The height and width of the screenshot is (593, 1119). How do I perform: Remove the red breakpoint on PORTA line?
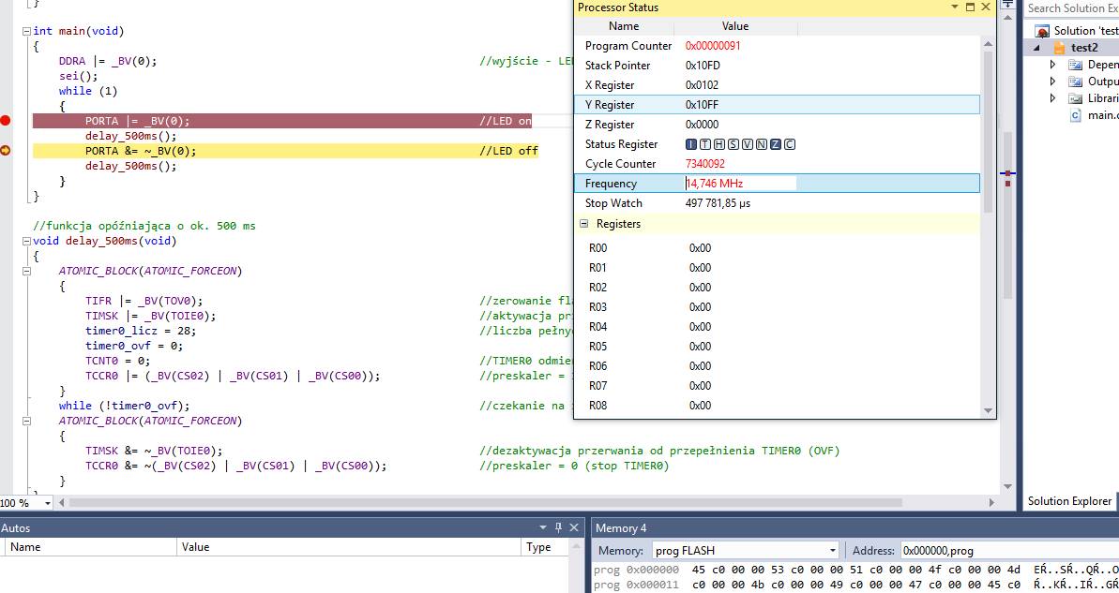click(6, 120)
